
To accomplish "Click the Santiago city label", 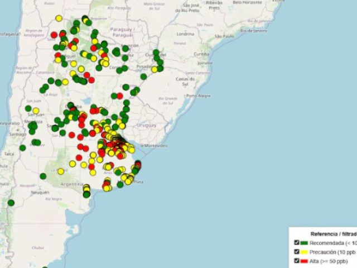I will tap(18, 134).
